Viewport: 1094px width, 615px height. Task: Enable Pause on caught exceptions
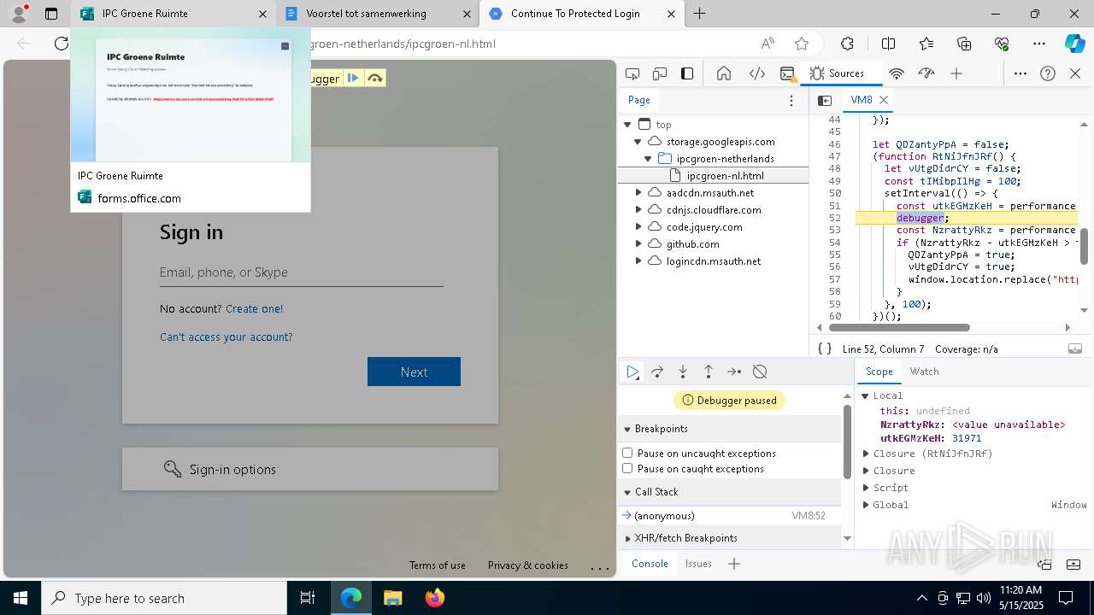point(627,468)
